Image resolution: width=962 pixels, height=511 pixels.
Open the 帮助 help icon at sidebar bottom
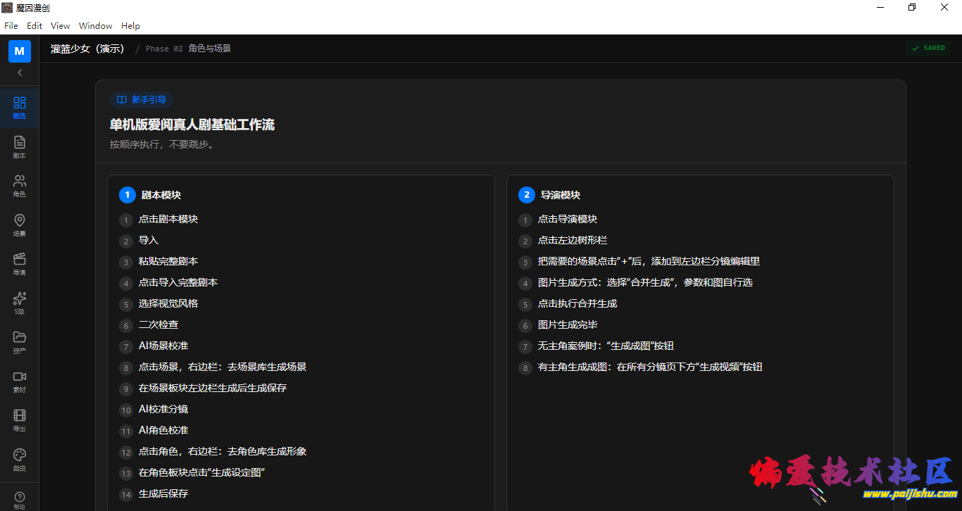[19, 498]
